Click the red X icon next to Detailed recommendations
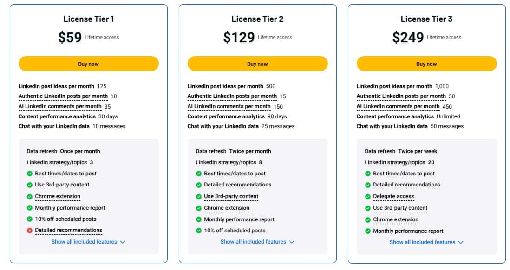 pyautogui.click(x=31, y=230)
